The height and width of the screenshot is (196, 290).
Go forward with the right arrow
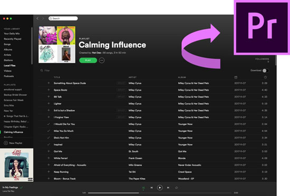[43, 18]
